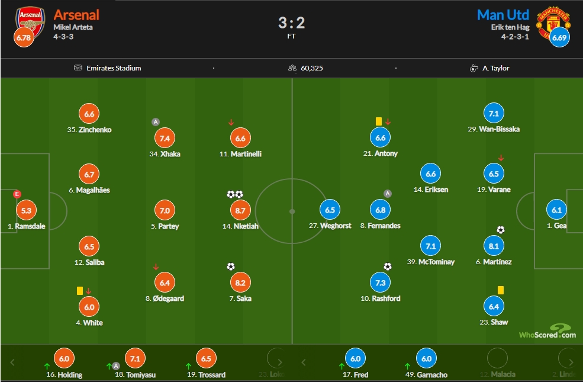Click the stadium icon beside Emirates Stadium

[x=78, y=68]
